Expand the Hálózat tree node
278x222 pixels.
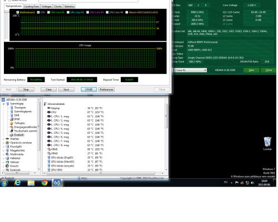(x=4, y=162)
